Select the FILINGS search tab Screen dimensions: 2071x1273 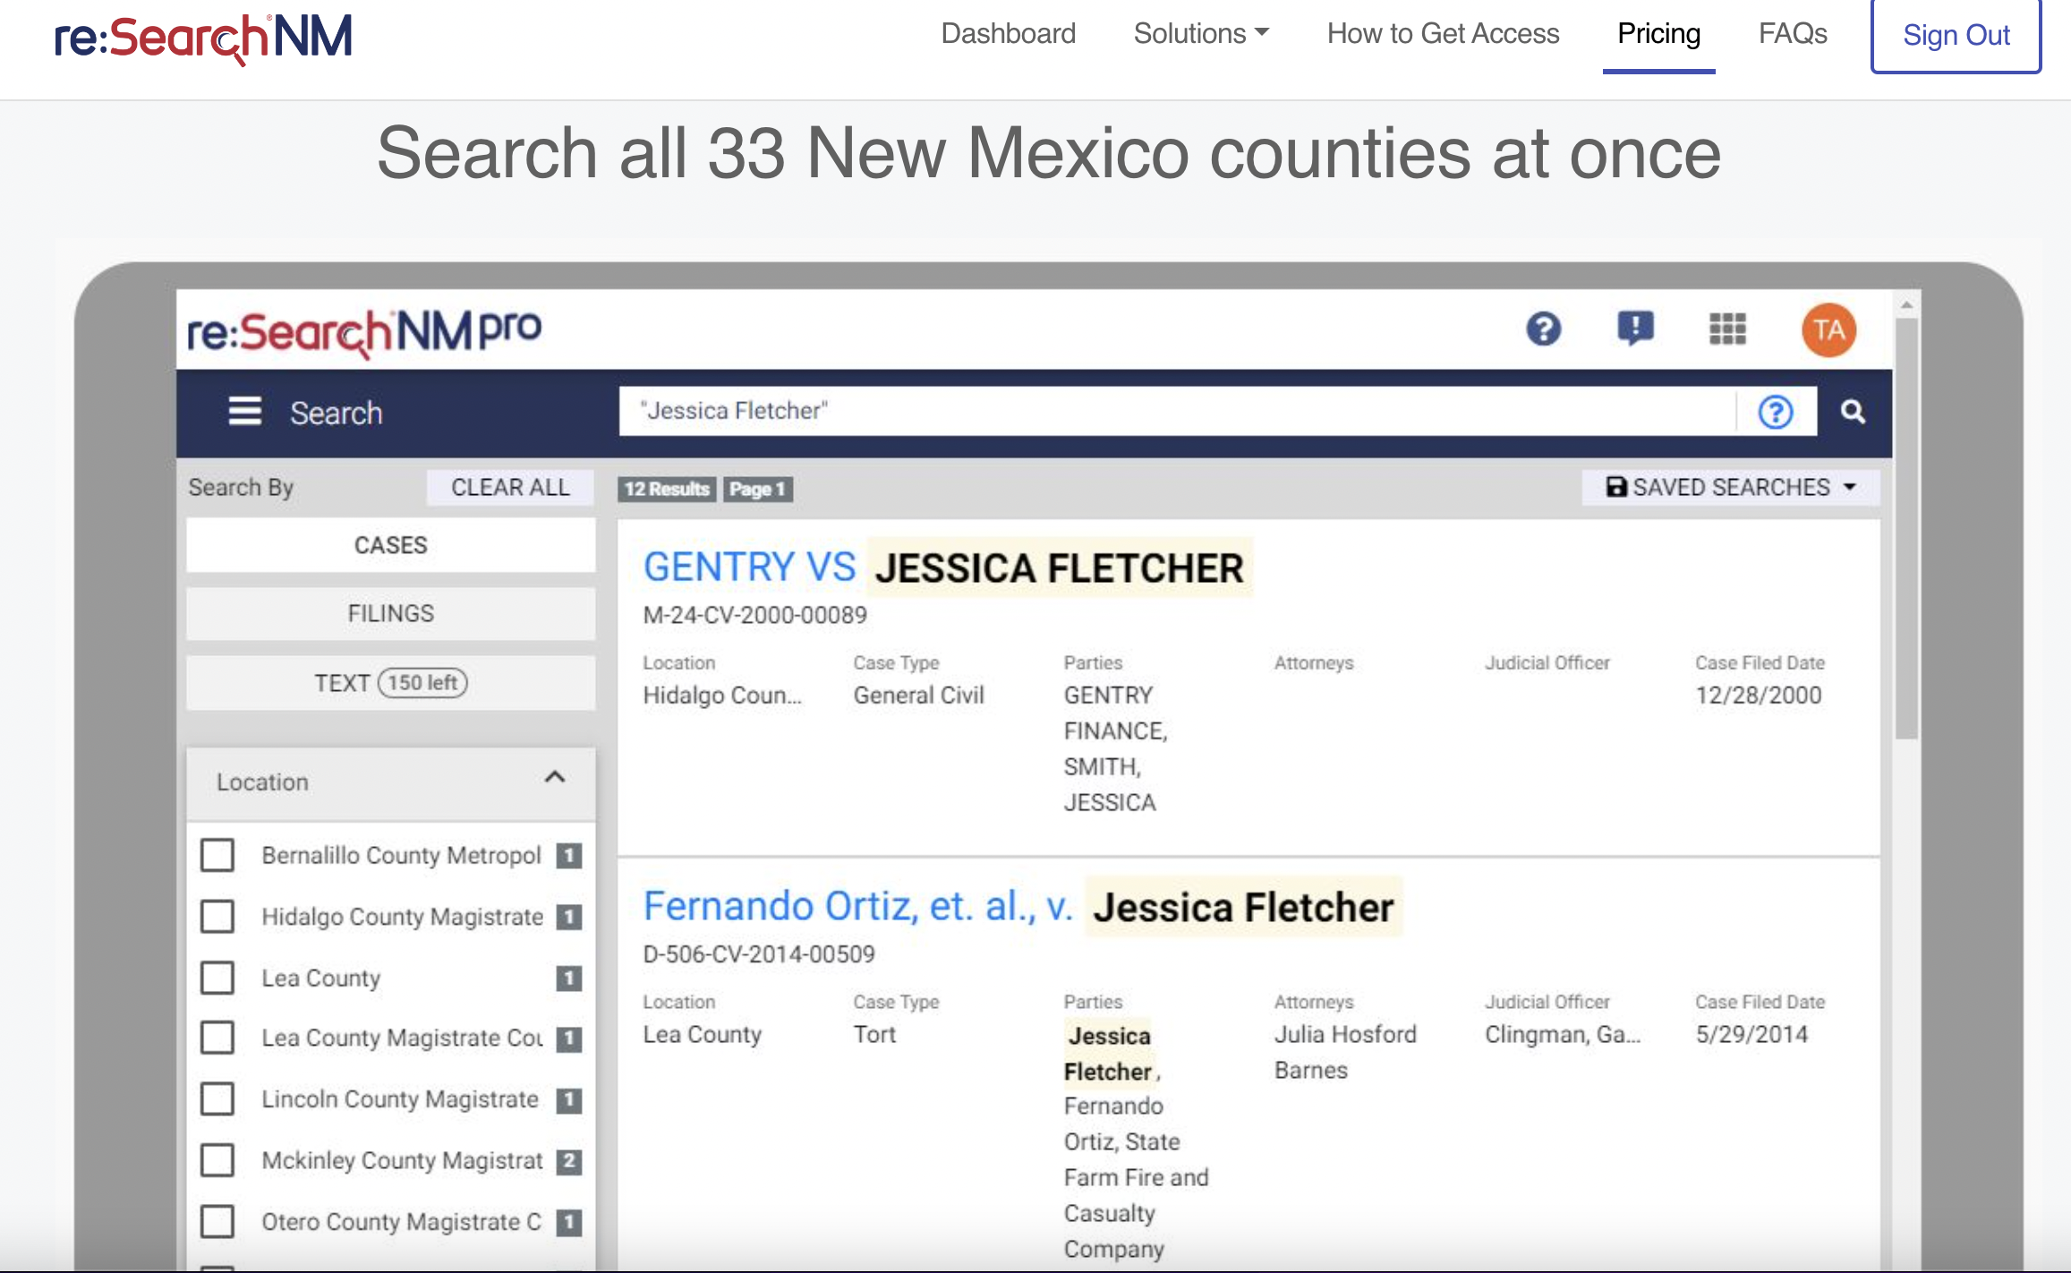[x=390, y=613]
